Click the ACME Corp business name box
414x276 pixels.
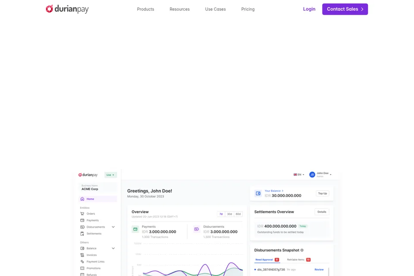pos(98,188)
